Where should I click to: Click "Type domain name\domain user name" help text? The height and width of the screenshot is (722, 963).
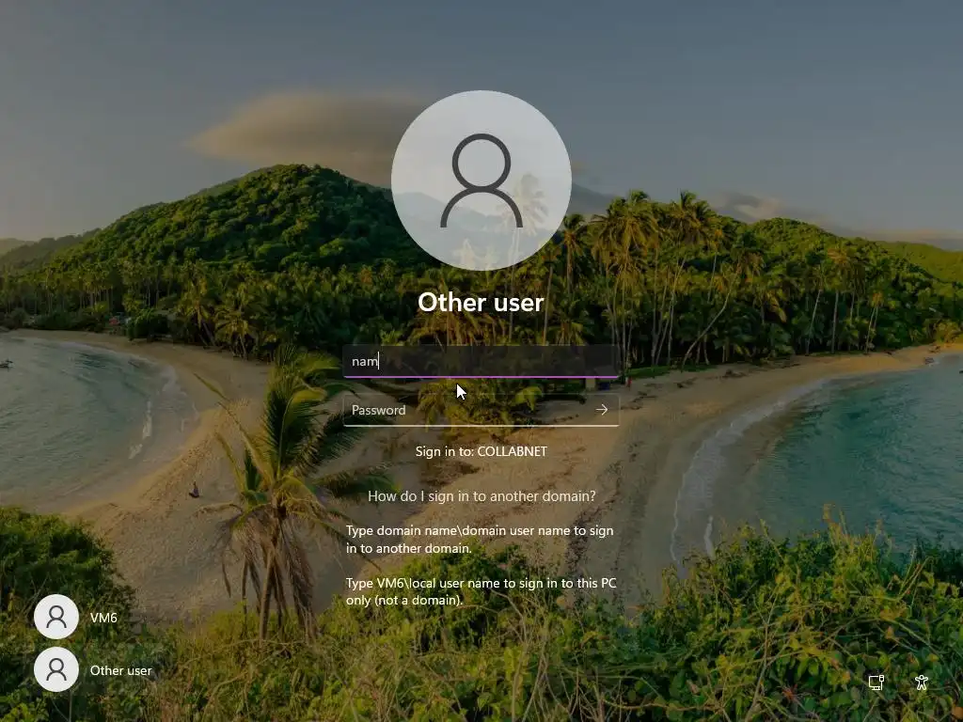pyautogui.click(x=480, y=539)
